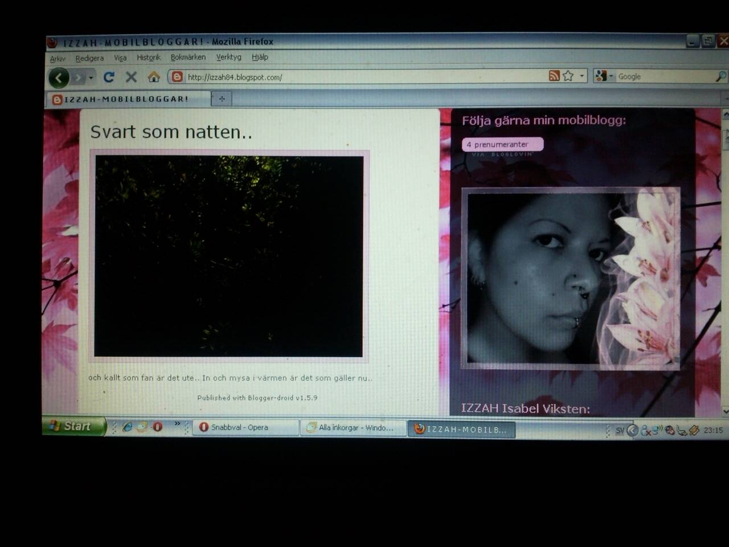Go back with the green back arrow
The width and height of the screenshot is (729, 547).
[x=59, y=77]
